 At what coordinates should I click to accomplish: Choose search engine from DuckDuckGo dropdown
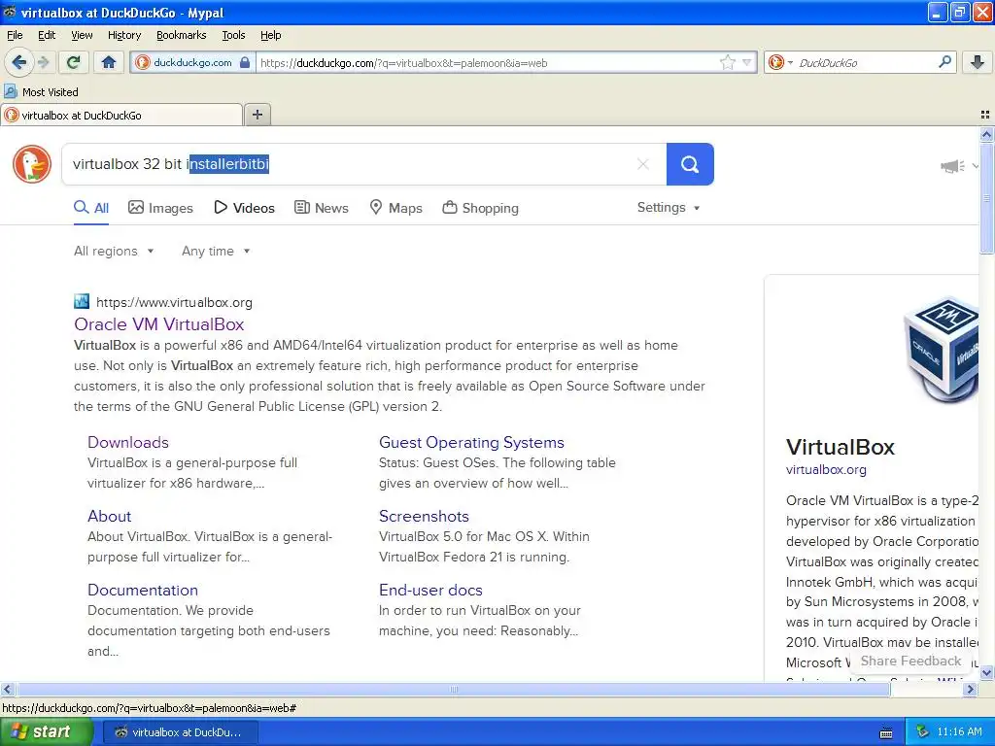pos(780,62)
